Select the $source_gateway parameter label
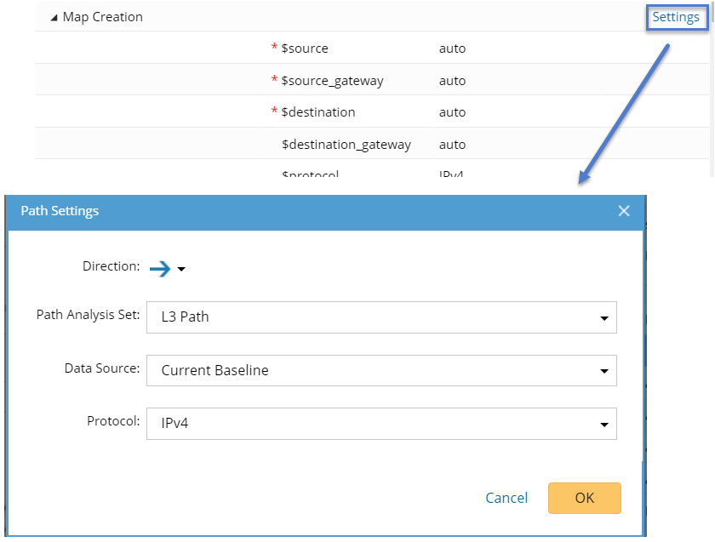 click(332, 81)
